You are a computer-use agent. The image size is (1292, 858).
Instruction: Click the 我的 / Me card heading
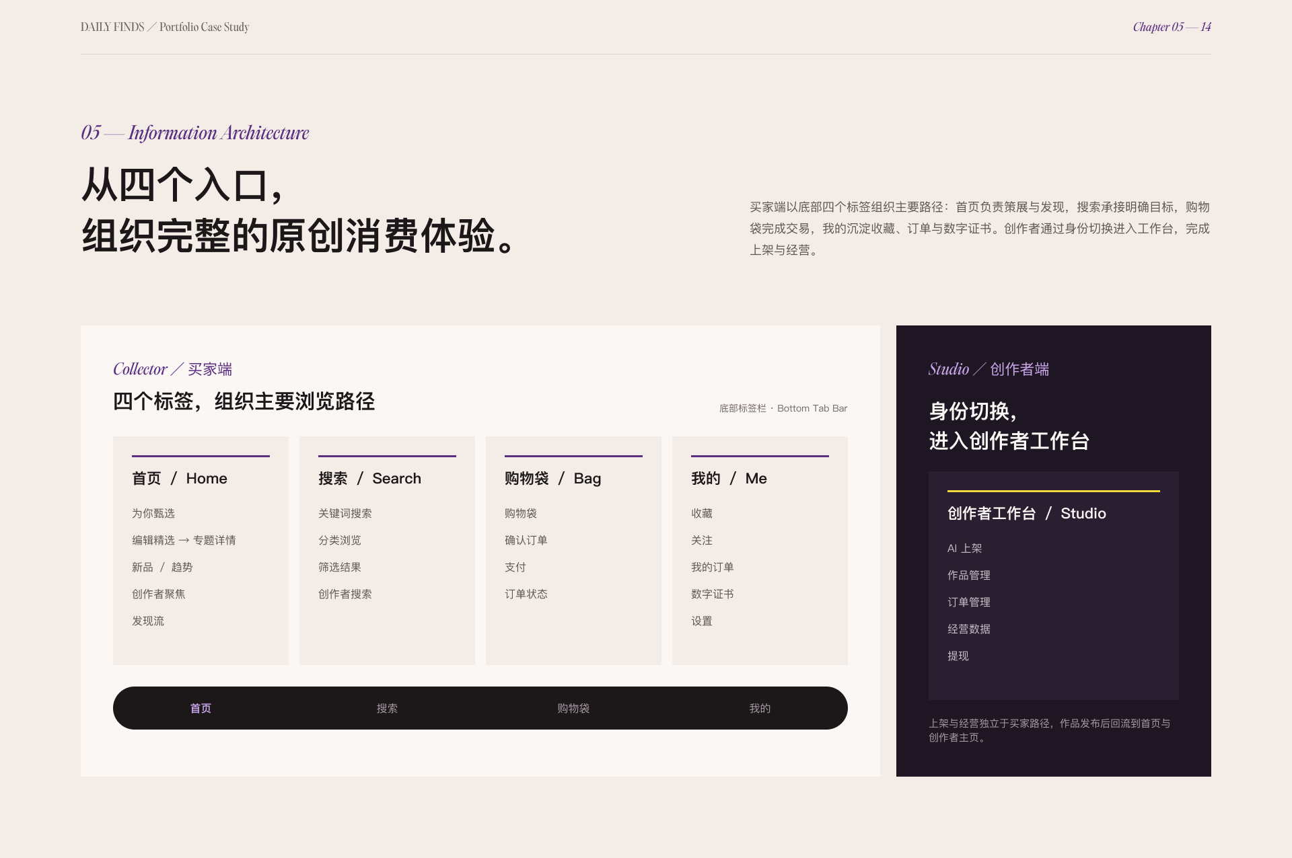click(729, 478)
